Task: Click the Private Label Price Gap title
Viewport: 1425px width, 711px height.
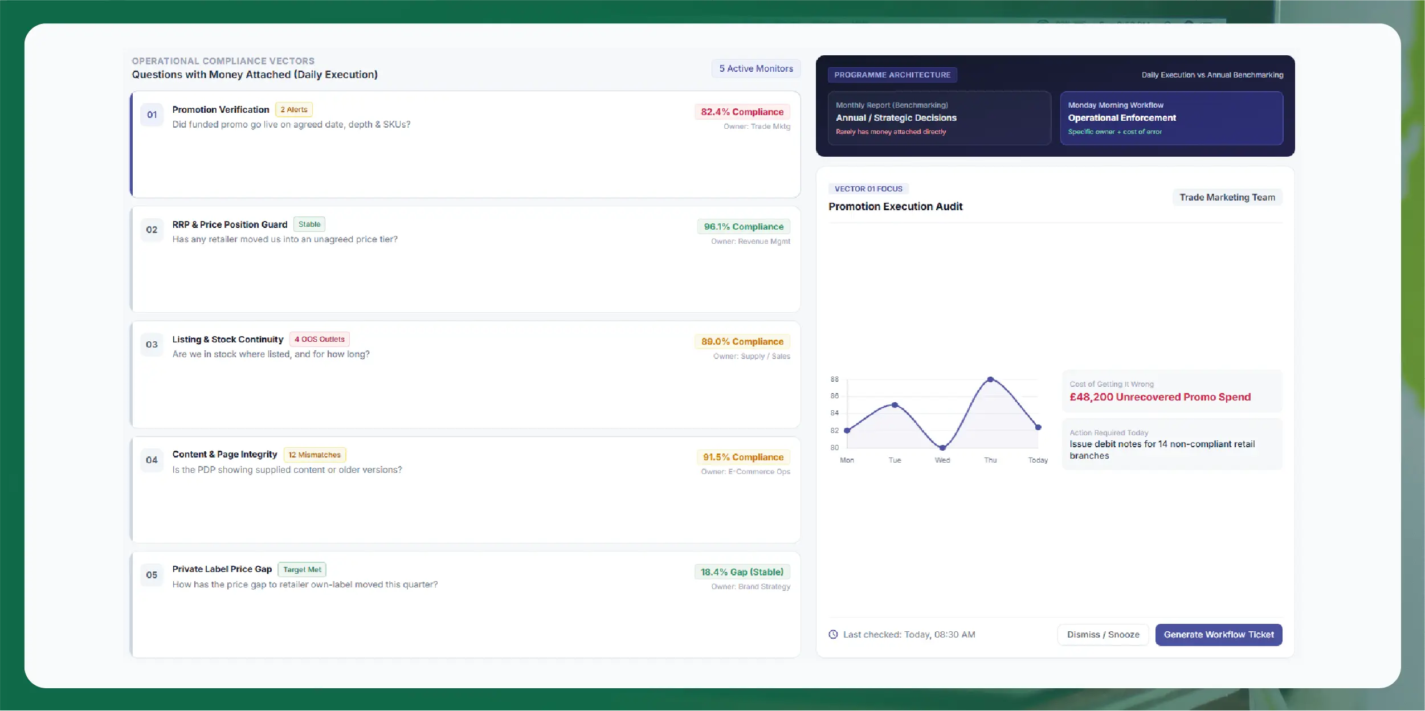Action: coord(222,569)
